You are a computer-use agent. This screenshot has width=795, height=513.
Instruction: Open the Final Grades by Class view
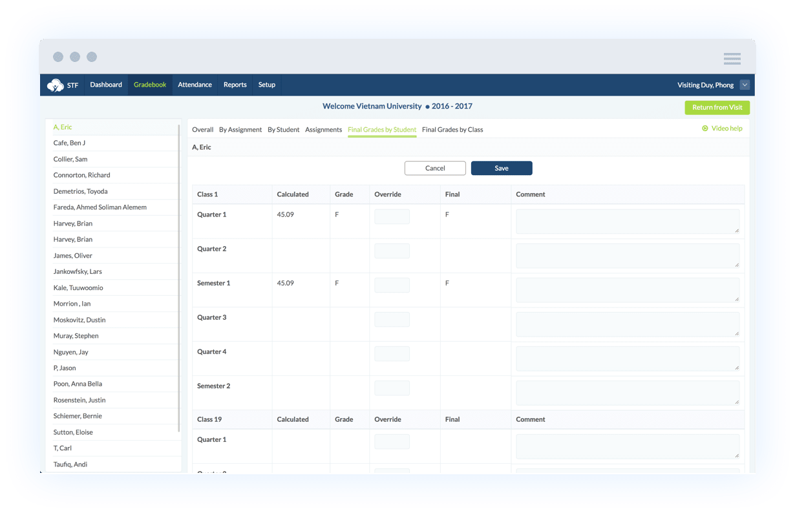tap(452, 129)
